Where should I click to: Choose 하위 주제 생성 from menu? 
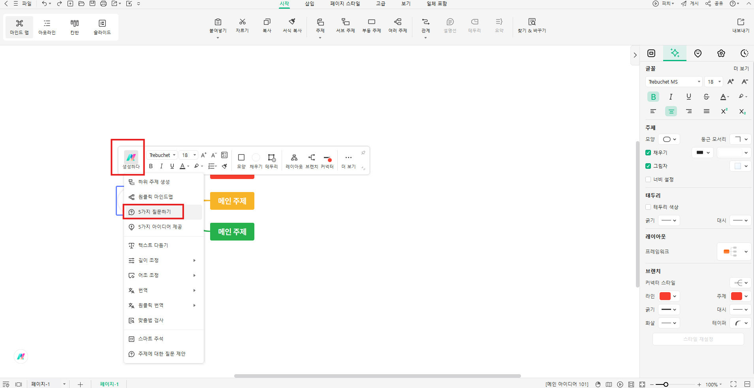pos(164,182)
